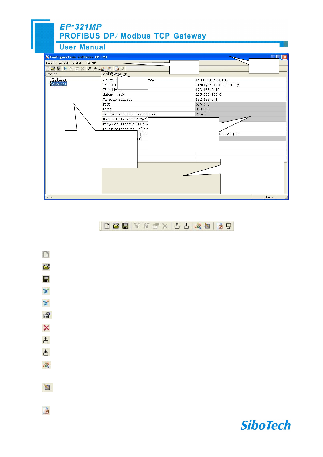Screen dimensions: 323x457
Task: Click Export document icon in the left legend list
Action: pos(46,410)
